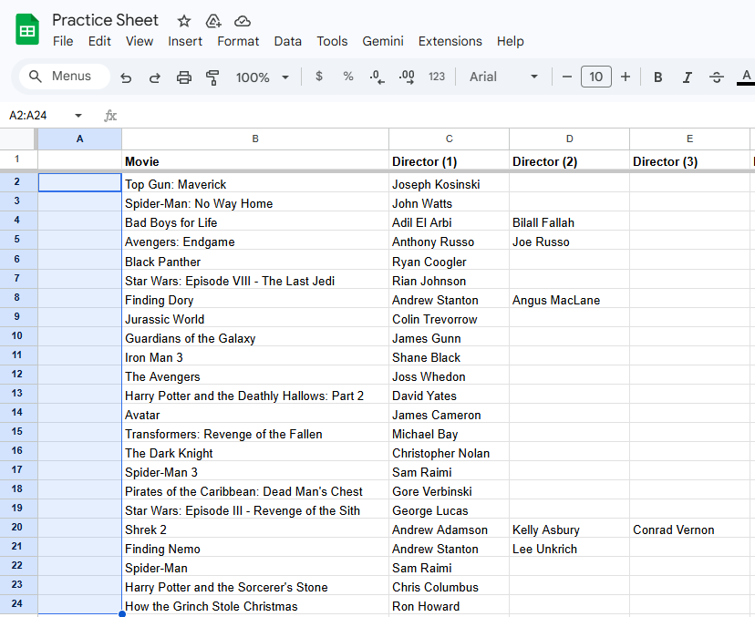Select the Conrad Vernon cell
Image resolution: width=755 pixels, height=617 pixels.
[x=689, y=529]
